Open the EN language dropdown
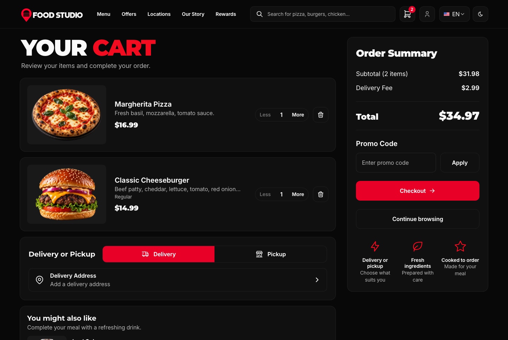Screen dimensions: 508x340 pyautogui.click(x=454, y=14)
